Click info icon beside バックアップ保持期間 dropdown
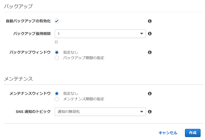This screenshot has width=205, height=140. click(x=150, y=34)
